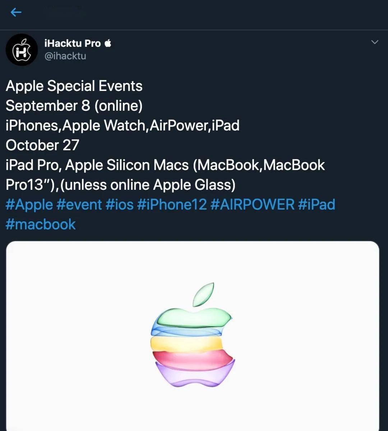Open the #macbook hashtag
388x431 pixels.
(x=40, y=224)
